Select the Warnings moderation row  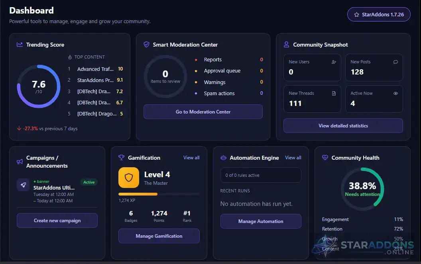pos(229,82)
